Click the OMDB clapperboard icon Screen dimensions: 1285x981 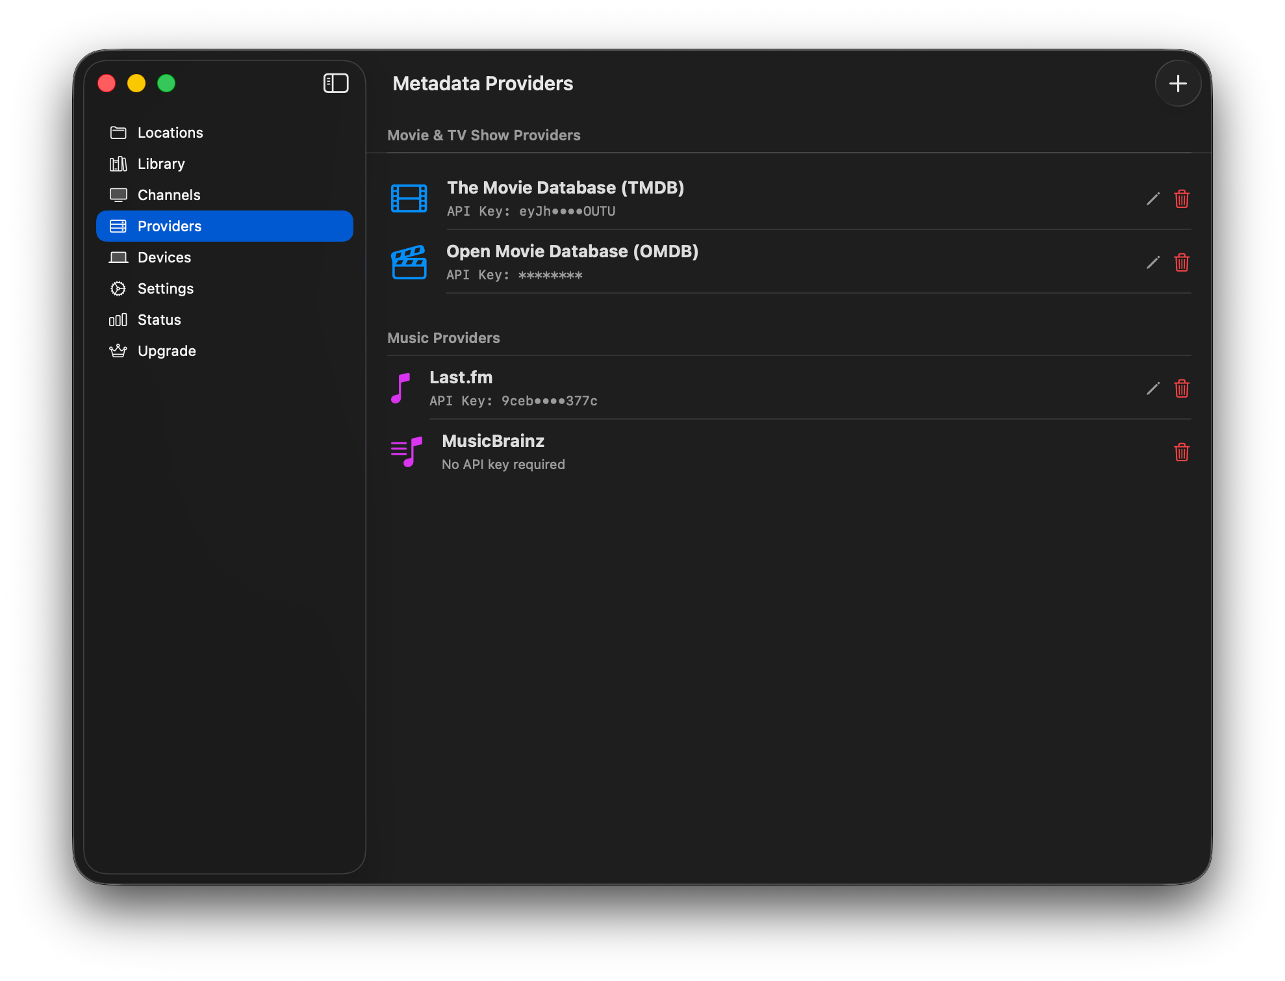pyautogui.click(x=409, y=262)
